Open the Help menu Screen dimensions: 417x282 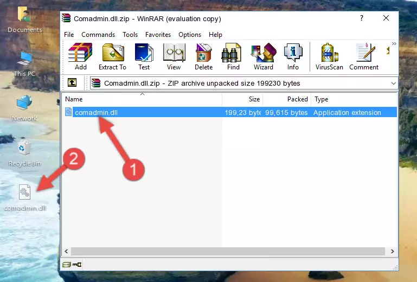[x=215, y=35]
